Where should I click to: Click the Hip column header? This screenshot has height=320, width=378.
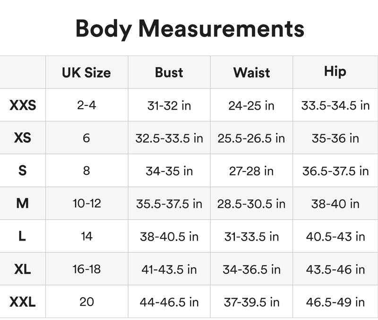[335, 71]
